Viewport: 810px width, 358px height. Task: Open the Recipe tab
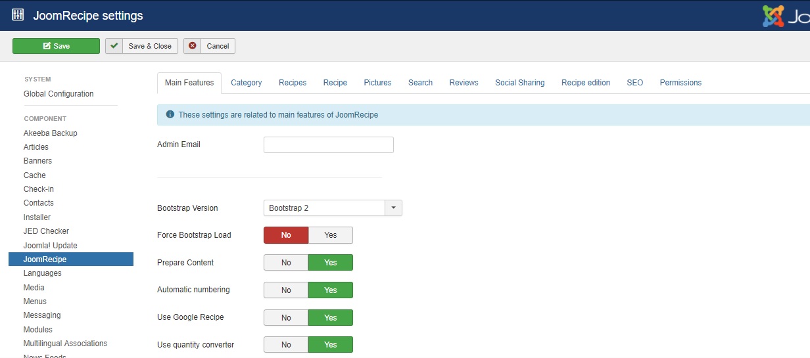335,83
